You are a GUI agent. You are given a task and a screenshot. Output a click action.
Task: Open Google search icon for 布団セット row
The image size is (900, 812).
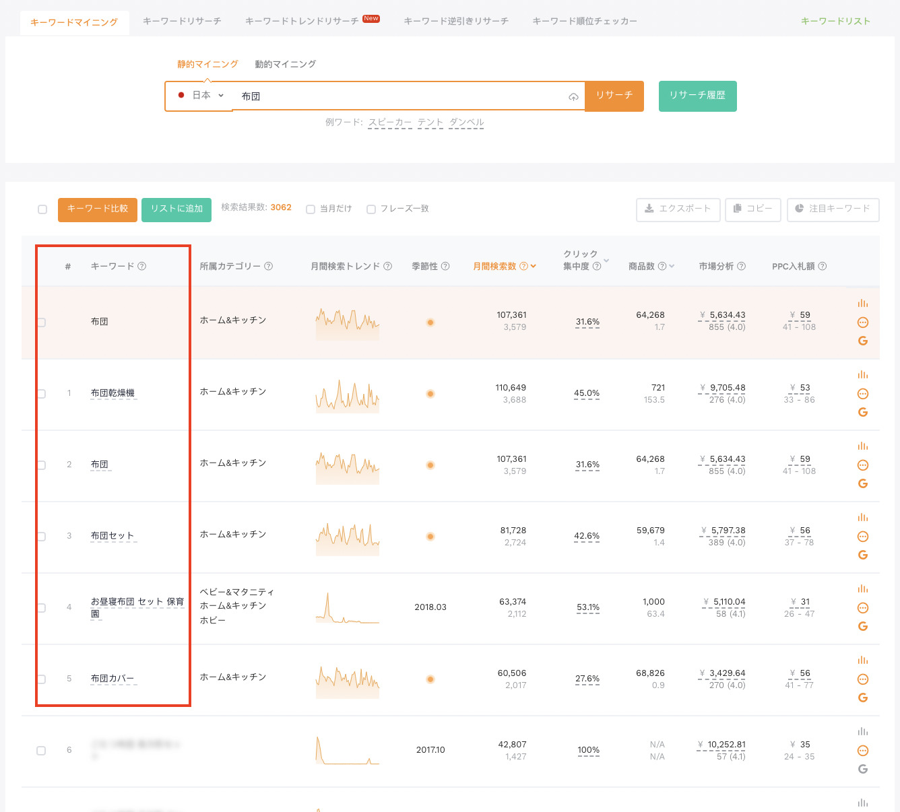[x=862, y=555]
